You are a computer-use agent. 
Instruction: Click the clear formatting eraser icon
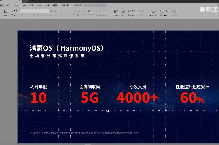point(51,15)
